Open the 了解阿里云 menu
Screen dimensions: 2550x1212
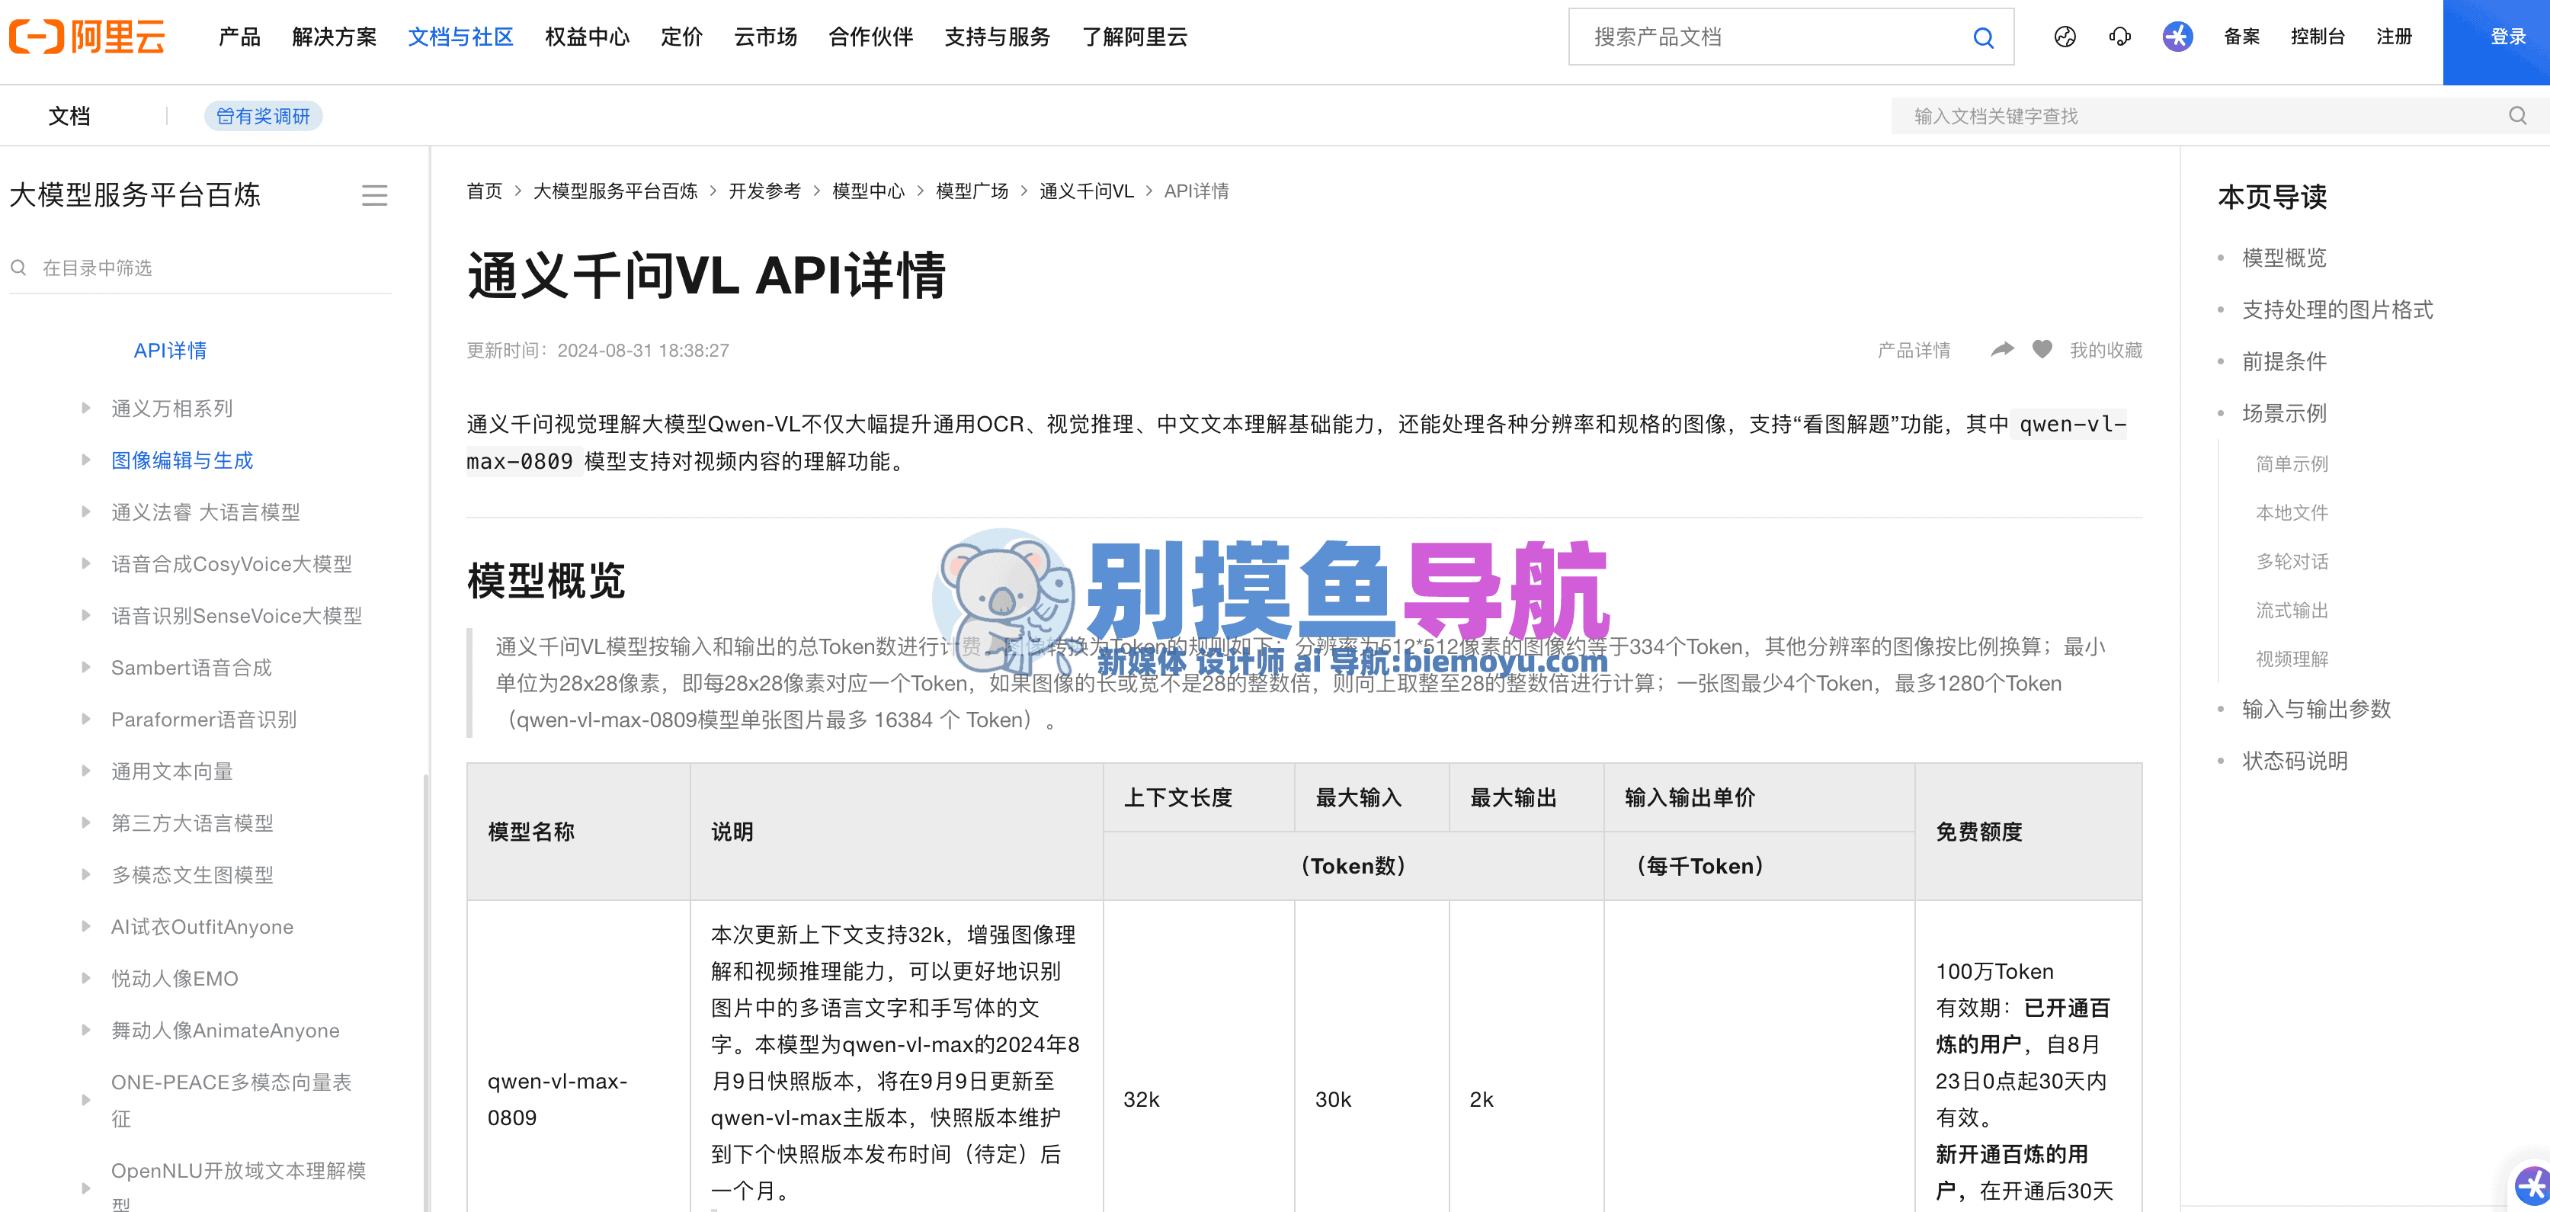[1135, 37]
